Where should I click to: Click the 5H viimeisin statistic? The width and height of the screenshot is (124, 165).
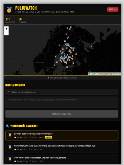[x=23, y=20]
